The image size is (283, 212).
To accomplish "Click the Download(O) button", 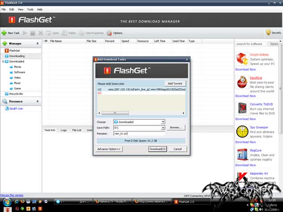I will (157, 149).
